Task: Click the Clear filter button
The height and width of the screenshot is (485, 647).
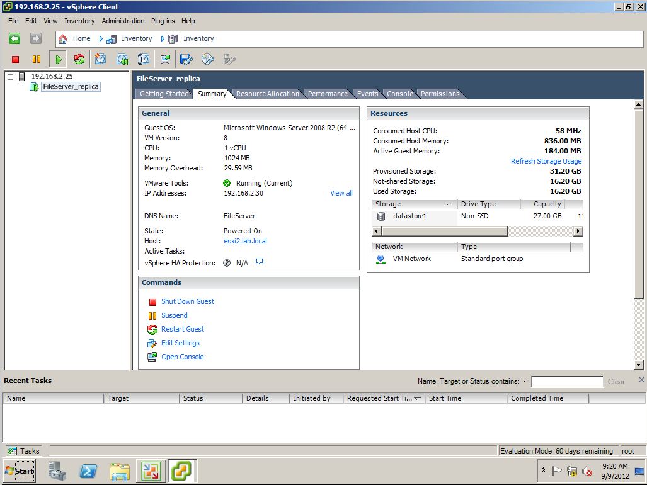Action: [616, 382]
